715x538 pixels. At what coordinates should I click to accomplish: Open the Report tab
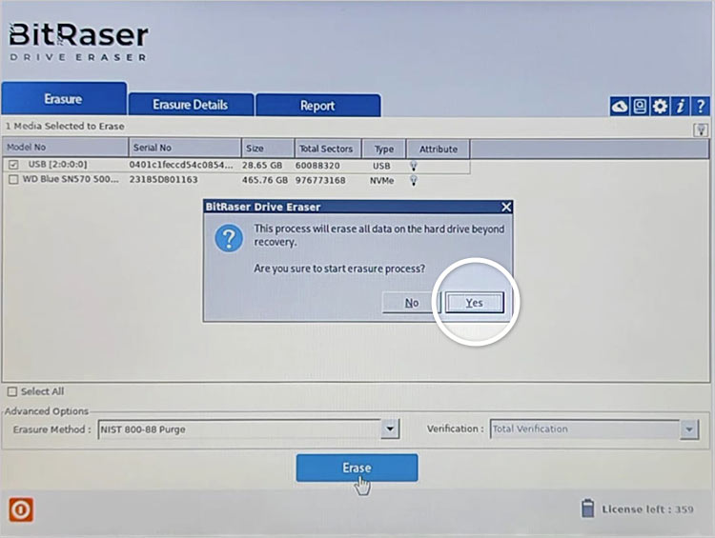pyautogui.click(x=317, y=106)
